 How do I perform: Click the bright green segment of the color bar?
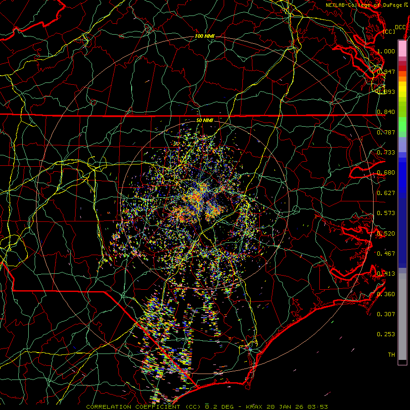[x=402, y=124]
